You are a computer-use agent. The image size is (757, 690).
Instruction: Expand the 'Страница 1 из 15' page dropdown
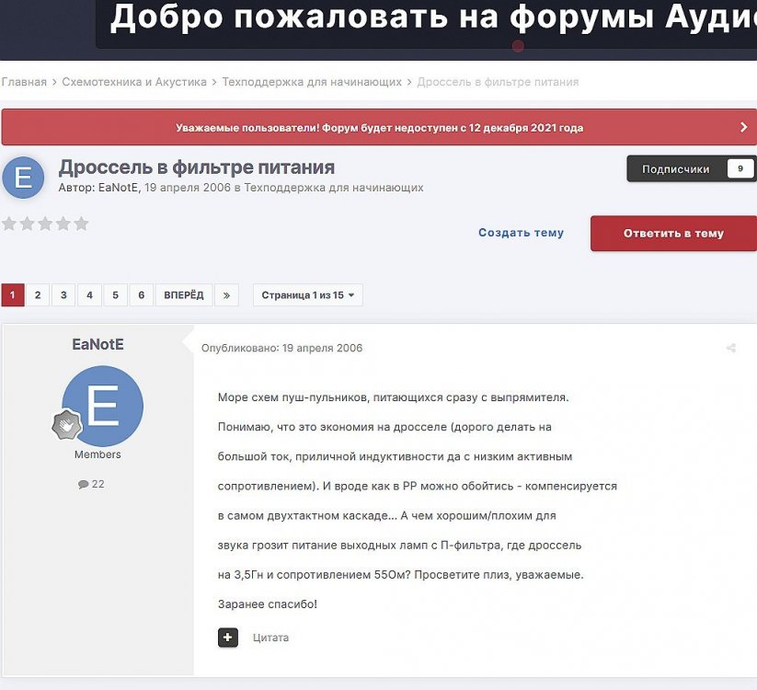[x=307, y=295]
